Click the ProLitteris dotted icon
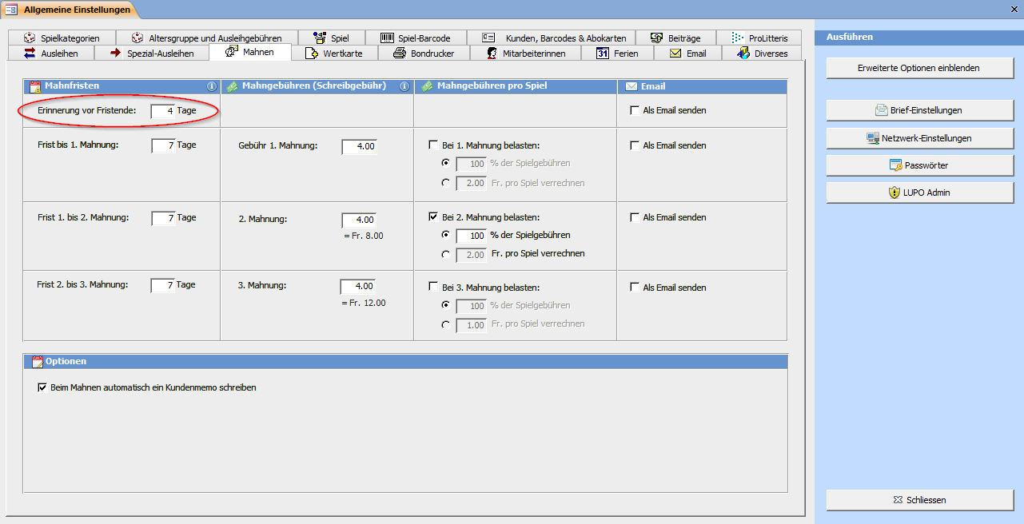Image resolution: width=1024 pixels, height=524 pixels. coord(738,38)
